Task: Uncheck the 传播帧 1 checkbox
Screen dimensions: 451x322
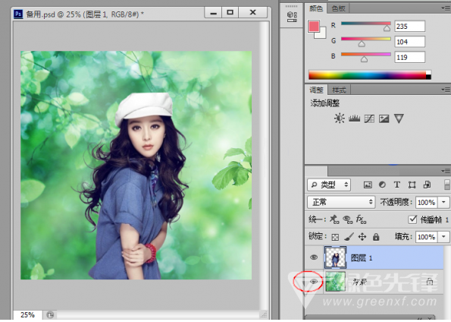Action: click(x=412, y=219)
